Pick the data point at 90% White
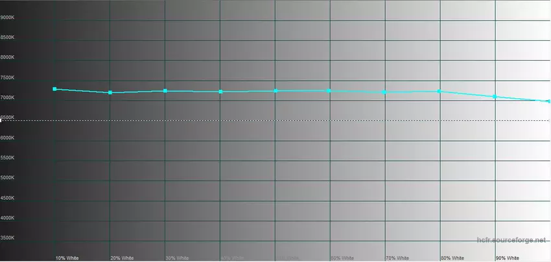551x262 pixels. pyautogui.click(x=495, y=97)
